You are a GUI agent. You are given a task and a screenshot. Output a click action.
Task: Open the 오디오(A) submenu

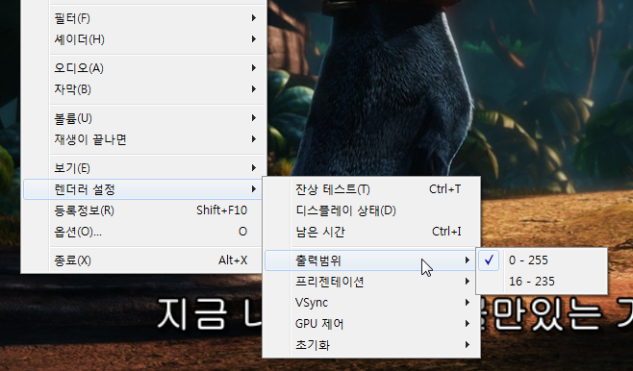tap(142, 68)
